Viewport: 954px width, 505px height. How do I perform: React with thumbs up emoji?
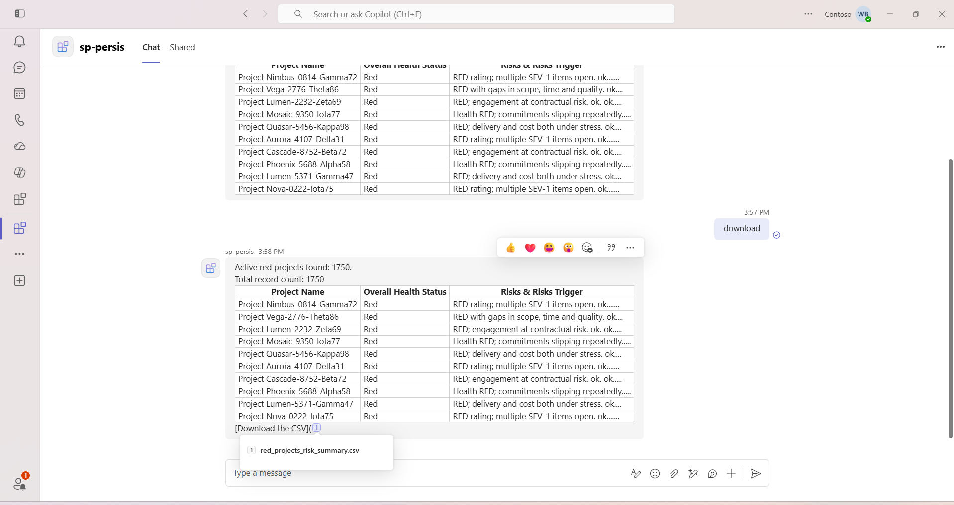point(511,248)
